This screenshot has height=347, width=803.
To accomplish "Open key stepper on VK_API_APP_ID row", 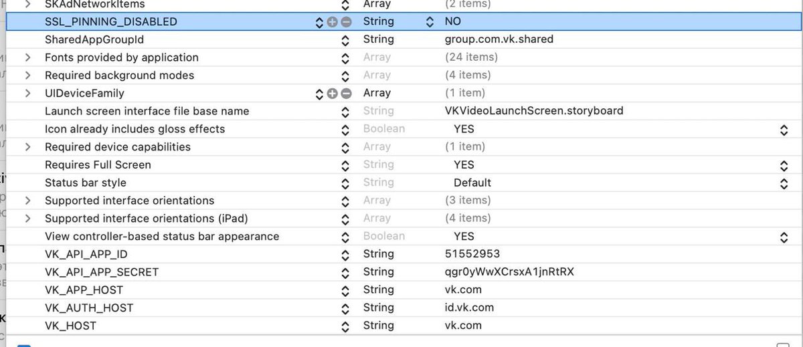I will point(345,255).
